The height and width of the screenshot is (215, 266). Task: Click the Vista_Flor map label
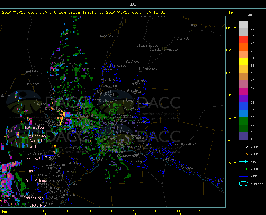[x=38, y=206]
